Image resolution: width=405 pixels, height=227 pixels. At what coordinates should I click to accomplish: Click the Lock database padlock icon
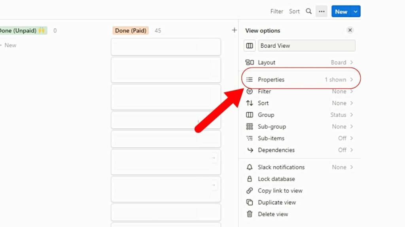250,179
